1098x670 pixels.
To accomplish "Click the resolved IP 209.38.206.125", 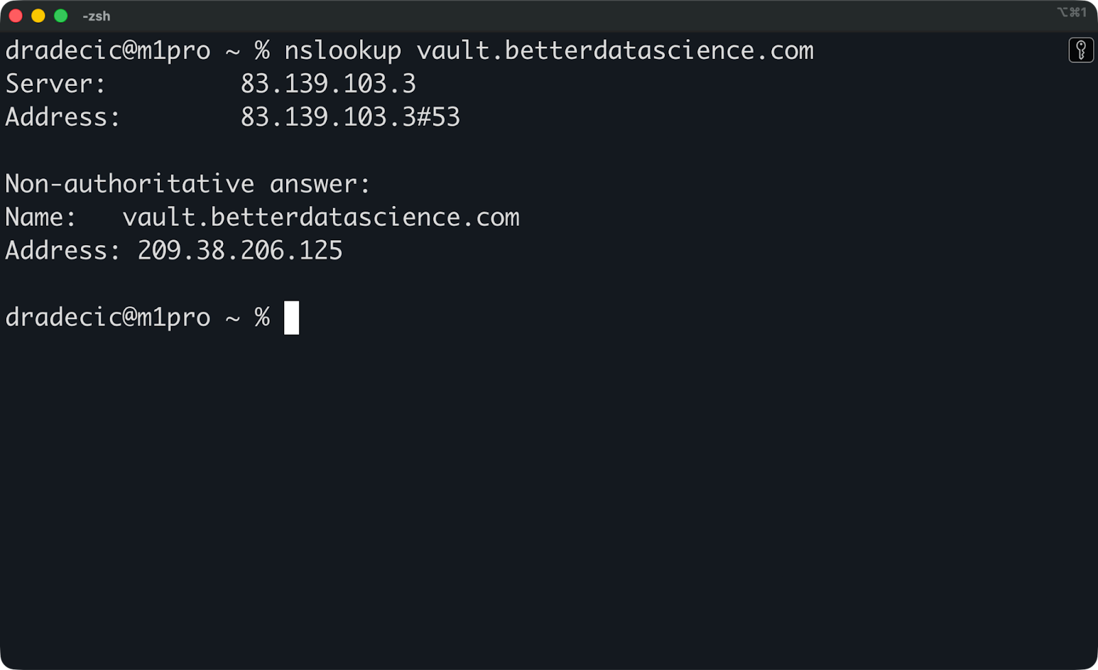I will (x=239, y=250).
